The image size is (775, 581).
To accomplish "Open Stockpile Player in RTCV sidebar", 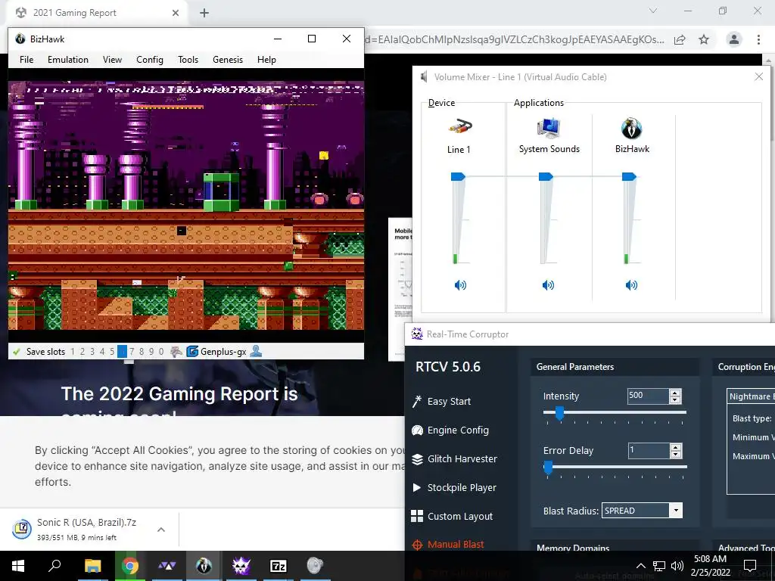I will tap(462, 488).
